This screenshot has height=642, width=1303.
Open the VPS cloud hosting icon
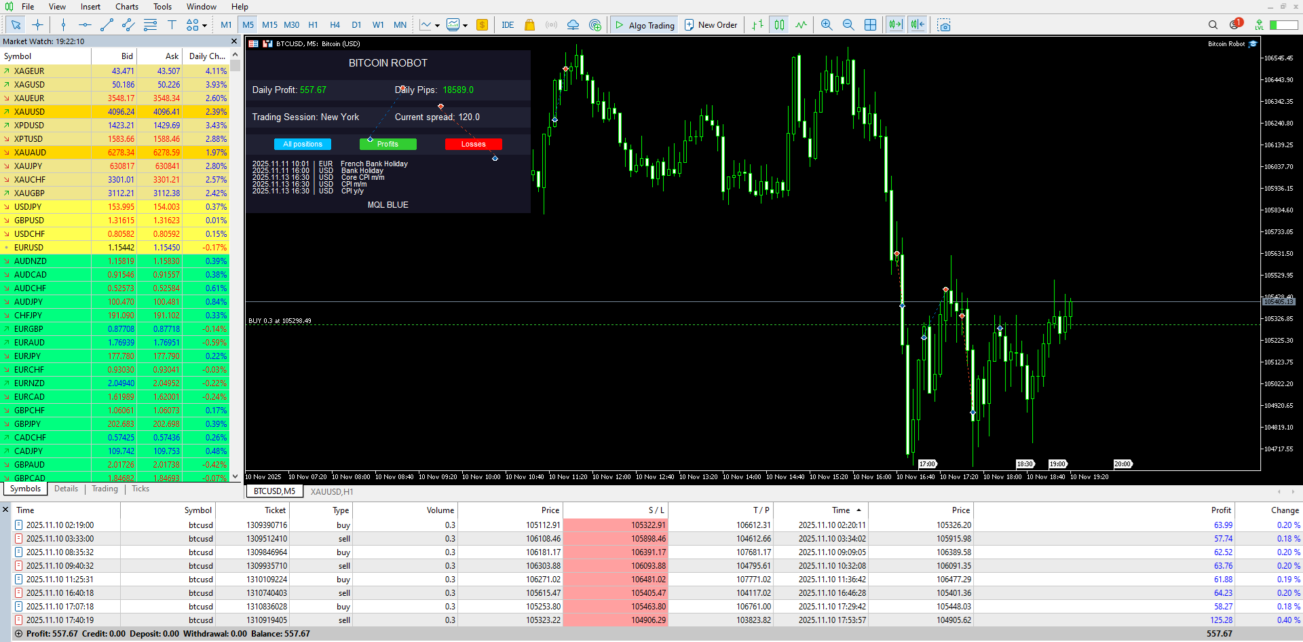tap(573, 25)
